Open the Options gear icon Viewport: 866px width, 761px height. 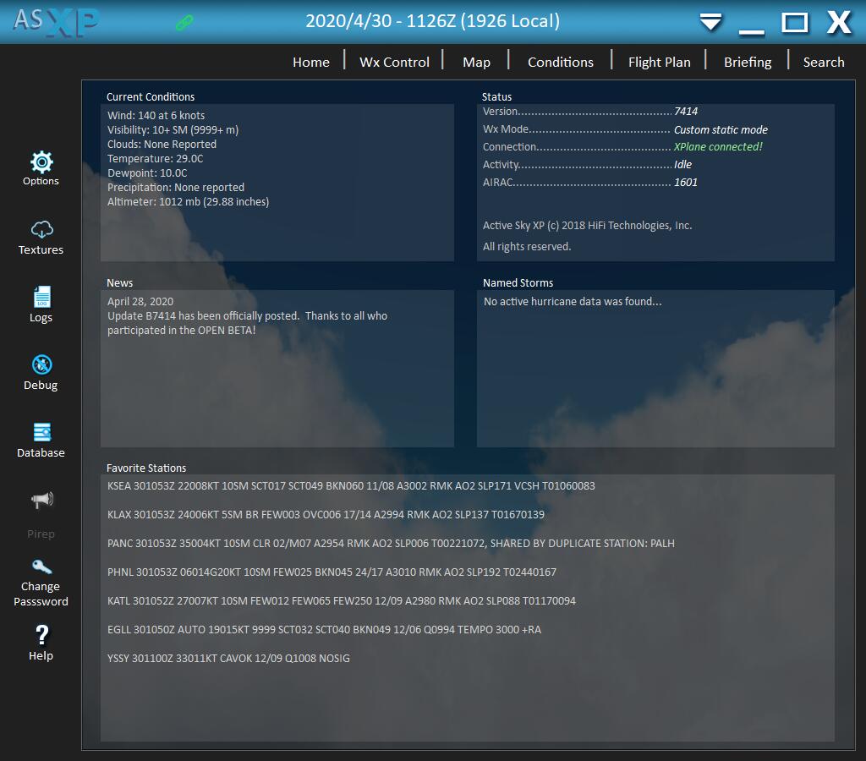pos(41,162)
